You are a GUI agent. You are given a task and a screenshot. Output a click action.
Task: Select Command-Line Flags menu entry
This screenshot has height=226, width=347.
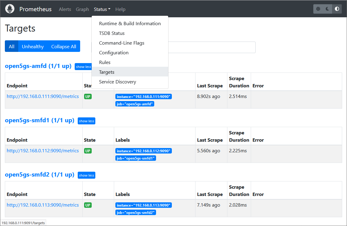130,43
